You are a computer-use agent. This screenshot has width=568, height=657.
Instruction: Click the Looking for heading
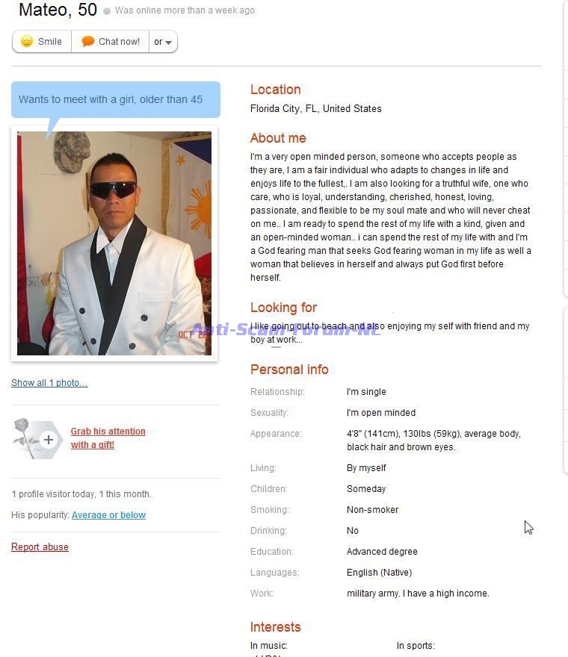coord(283,307)
